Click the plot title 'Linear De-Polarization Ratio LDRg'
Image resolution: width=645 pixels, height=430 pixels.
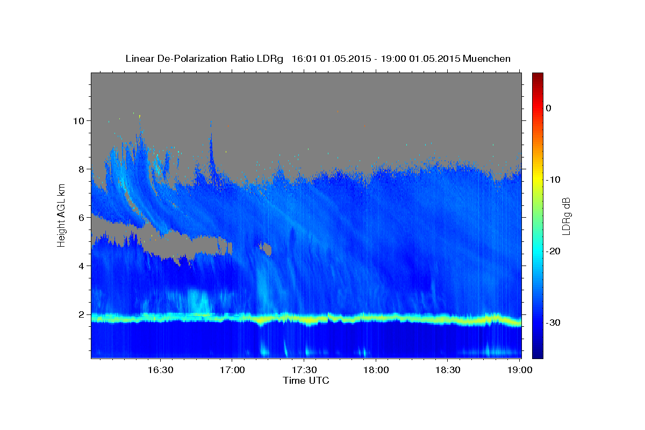coord(204,59)
